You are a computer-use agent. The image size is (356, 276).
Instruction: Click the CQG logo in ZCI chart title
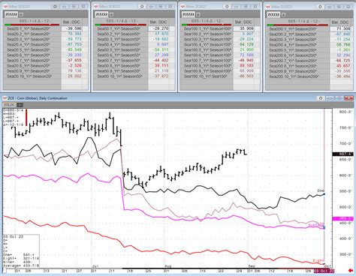point(5,98)
